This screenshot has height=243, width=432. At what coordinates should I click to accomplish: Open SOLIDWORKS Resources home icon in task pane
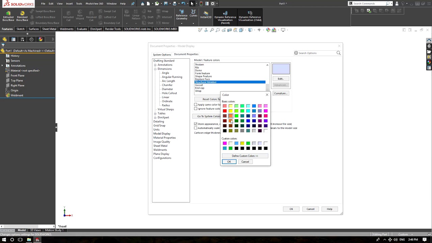429,41
